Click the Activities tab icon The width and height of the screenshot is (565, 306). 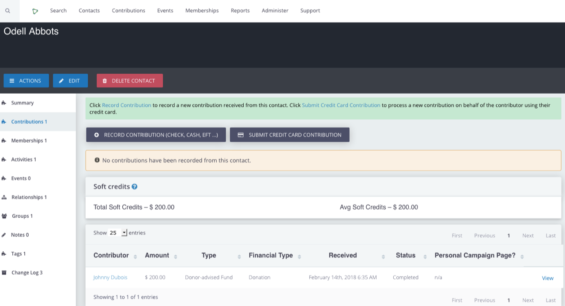pyautogui.click(x=4, y=159)
